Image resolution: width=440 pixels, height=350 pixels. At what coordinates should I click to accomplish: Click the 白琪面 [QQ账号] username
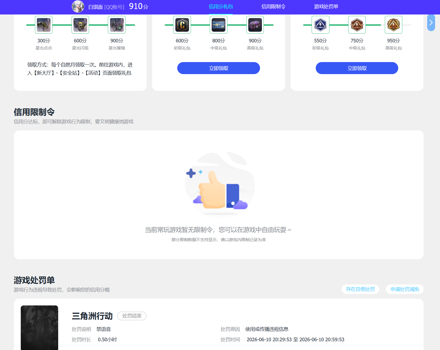[x=106, y=7]
